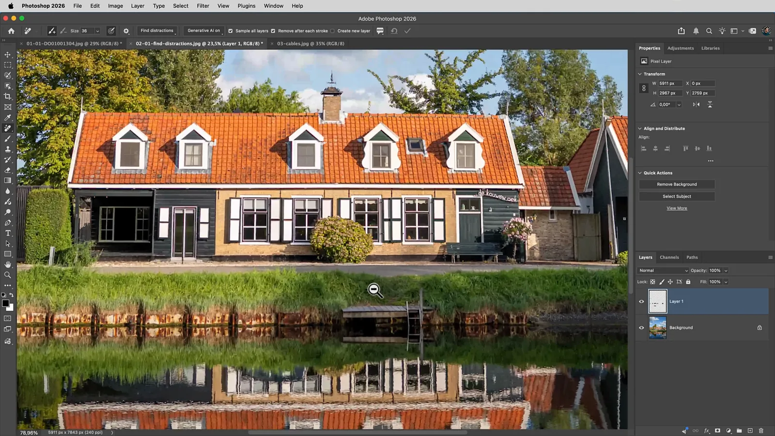Click the Home icon in options bar
This screenshot has width=775, height=436.
[x=11, y=31]
